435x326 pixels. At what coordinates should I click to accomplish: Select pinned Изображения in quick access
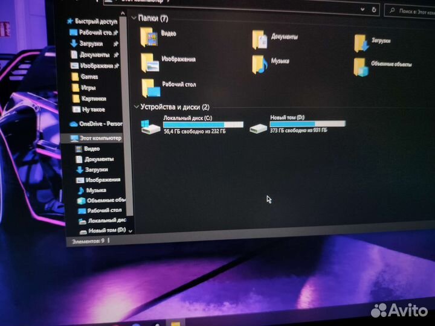95,66
